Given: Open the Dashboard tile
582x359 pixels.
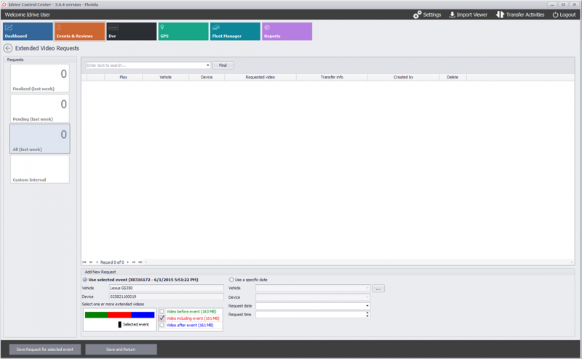Looking at the screenshot, I should pyautogui.click(x=28, y=31).
